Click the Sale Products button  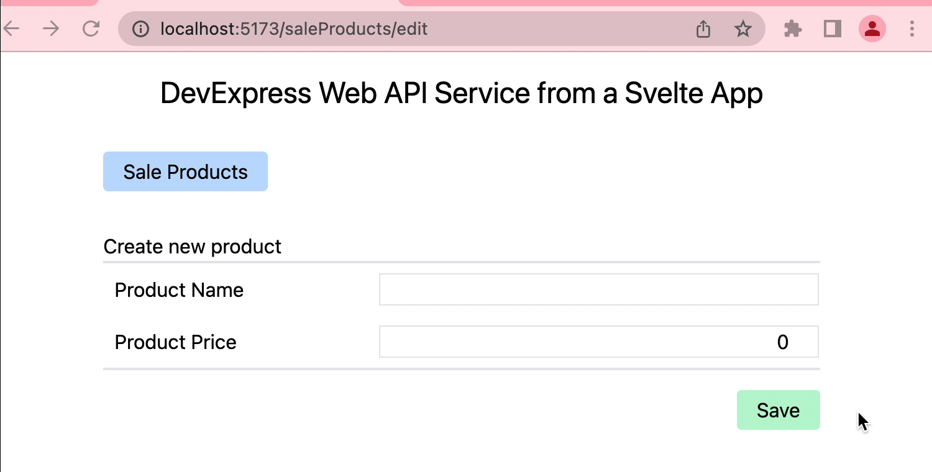coord(185,171)
